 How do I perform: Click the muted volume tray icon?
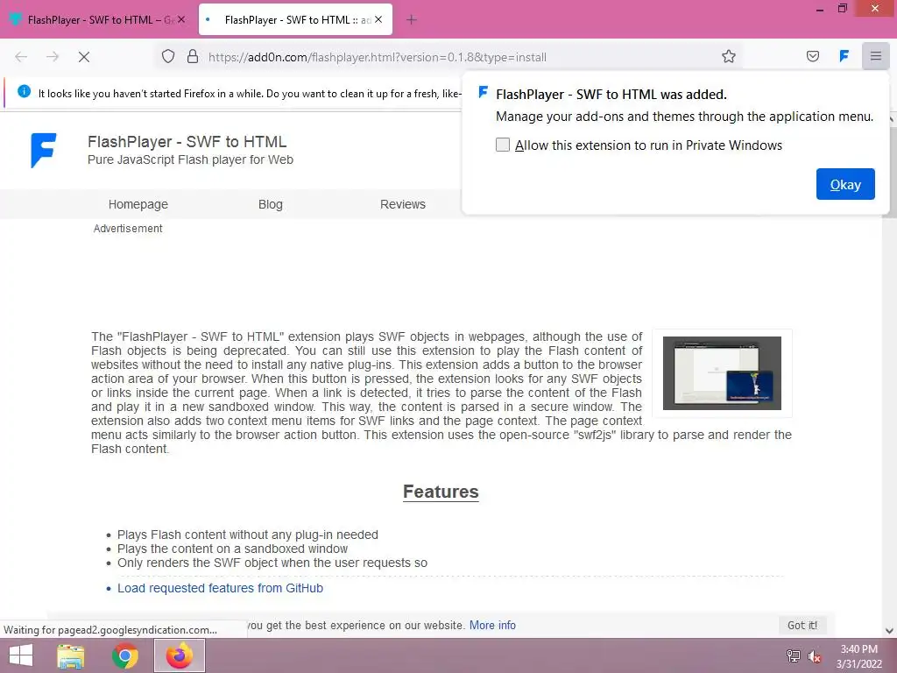(814, 656)
